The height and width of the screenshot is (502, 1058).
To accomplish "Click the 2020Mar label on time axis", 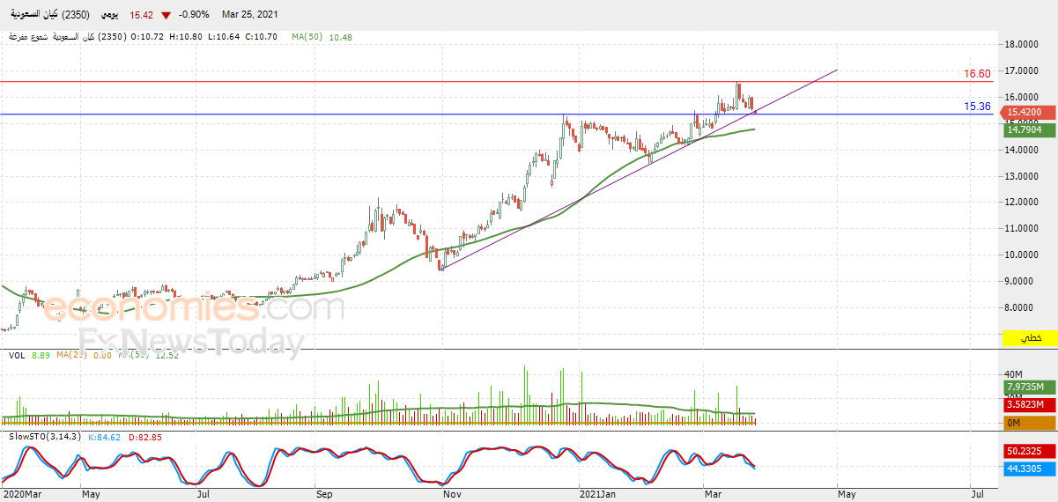I will [x=22, y=495].
